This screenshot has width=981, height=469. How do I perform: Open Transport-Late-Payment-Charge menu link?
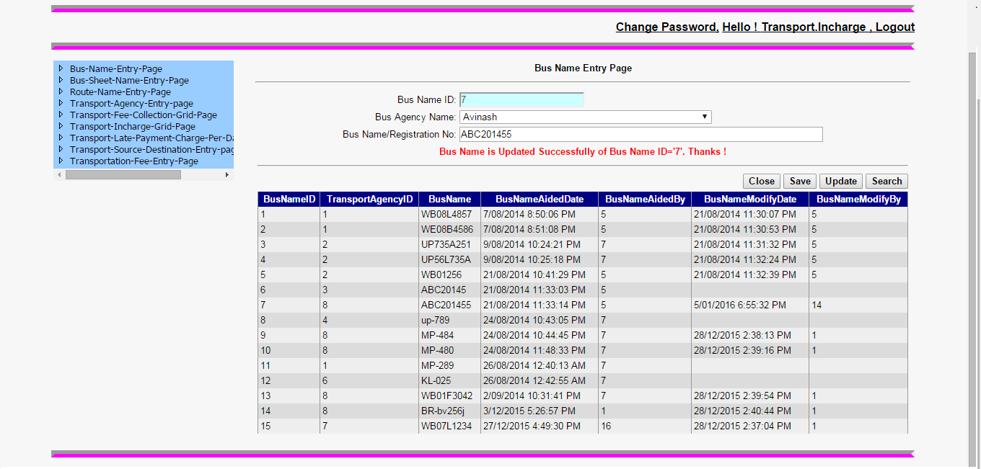(x=151, y=138)
